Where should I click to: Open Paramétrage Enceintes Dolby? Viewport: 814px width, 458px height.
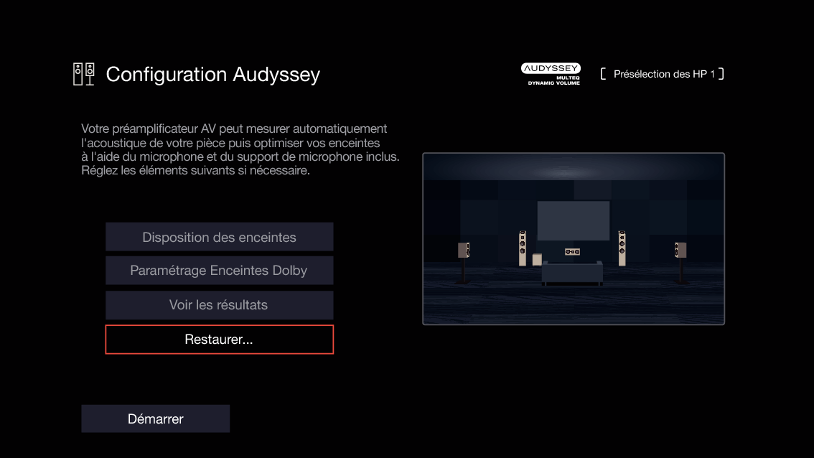click(219, 270)
